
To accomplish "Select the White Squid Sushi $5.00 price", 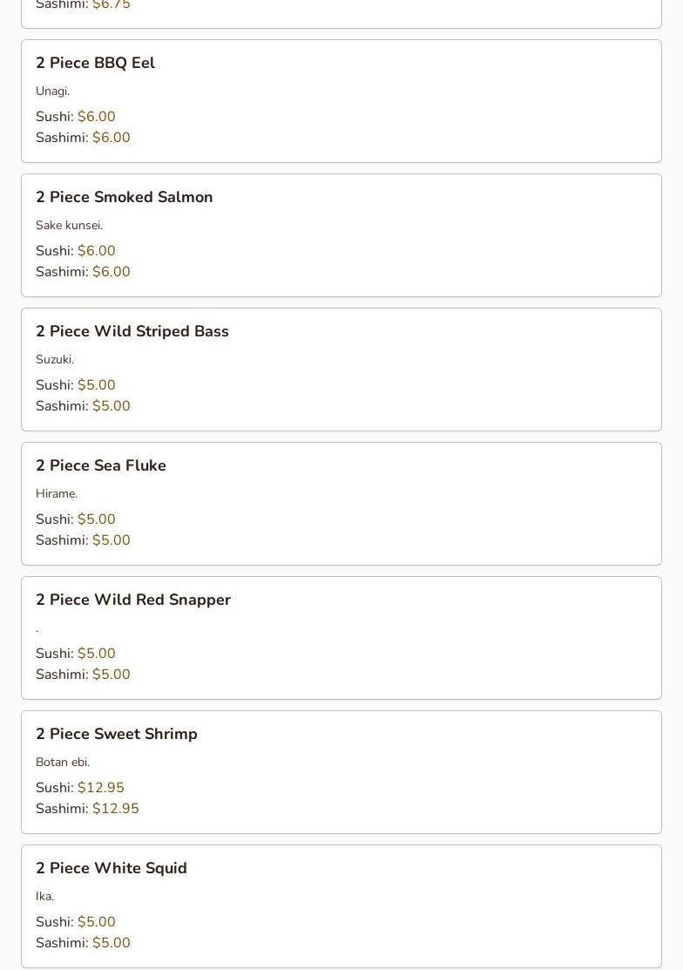I will coord(96,922).
